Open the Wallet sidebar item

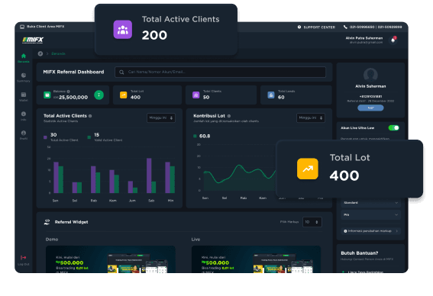pos(24,97)
